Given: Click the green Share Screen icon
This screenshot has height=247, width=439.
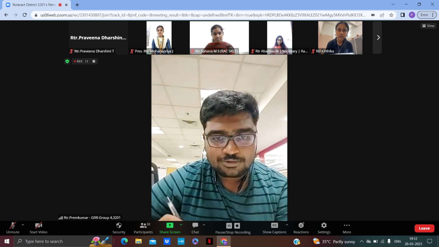Looking at the screenshot, I should pos(170,226).
